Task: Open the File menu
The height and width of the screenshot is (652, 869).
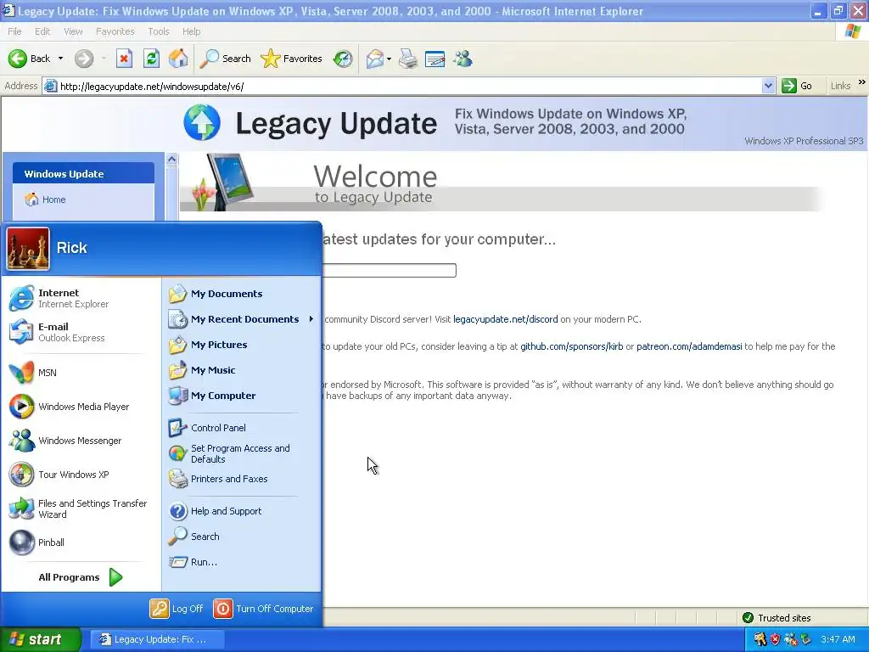Action: pyautogui.click(x=14, y=31)
